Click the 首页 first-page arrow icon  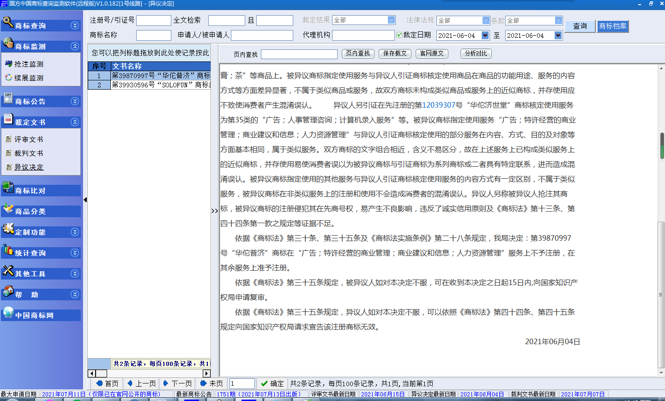[x=99, y=383]
